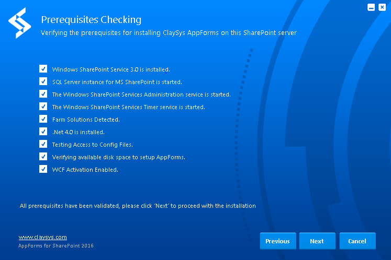Click the 'Services Timer service is started.' text
The width and height of the screenshot is (391, 260).
coord(163,107)
